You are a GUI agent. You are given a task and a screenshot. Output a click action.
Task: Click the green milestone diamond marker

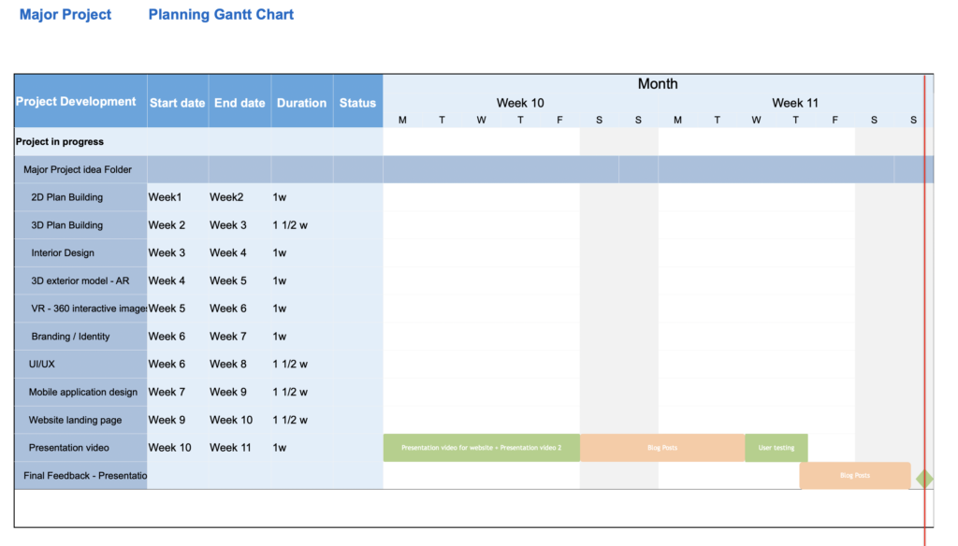(x=924, y=480)
